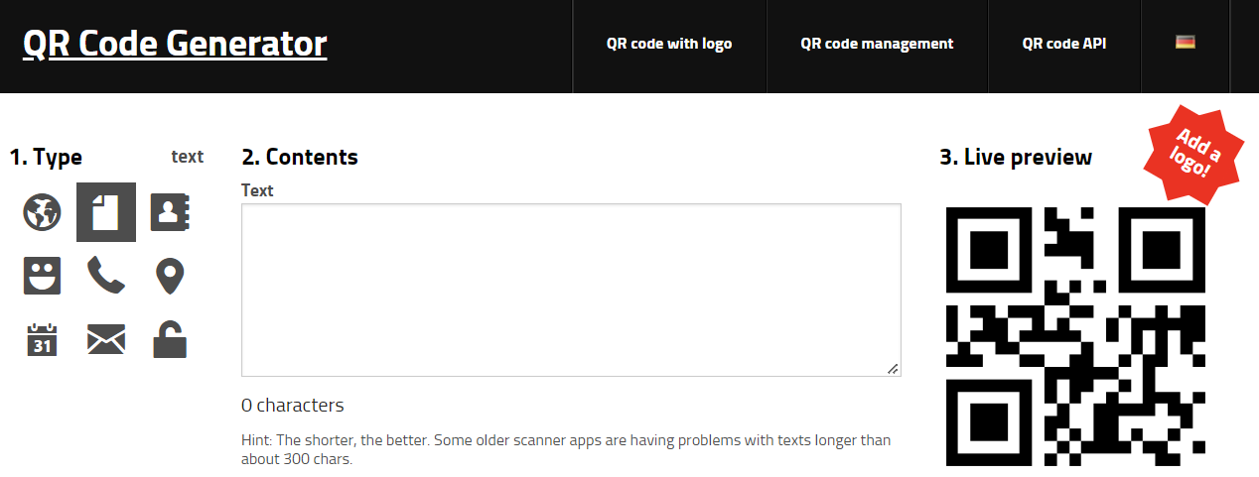This screenshot has height=477, width=1259.
Task: Choose the map pin location type icon
Action: coord(170,276)
